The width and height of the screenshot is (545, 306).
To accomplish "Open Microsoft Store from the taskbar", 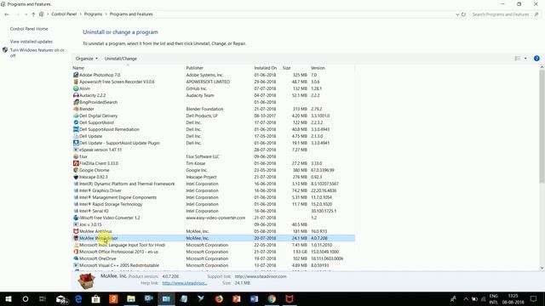I will 96,298.
